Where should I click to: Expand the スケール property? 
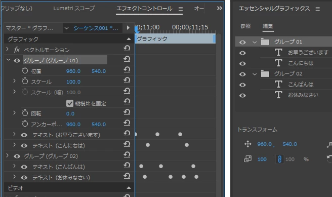pyautogui.click(x=14, y=81)
